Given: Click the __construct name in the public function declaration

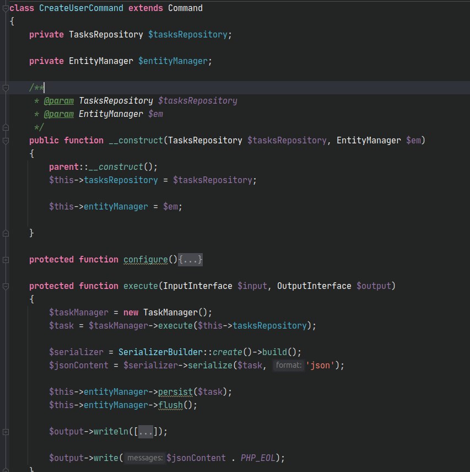Looking at the screenshot, I should [x=136, y=141].
